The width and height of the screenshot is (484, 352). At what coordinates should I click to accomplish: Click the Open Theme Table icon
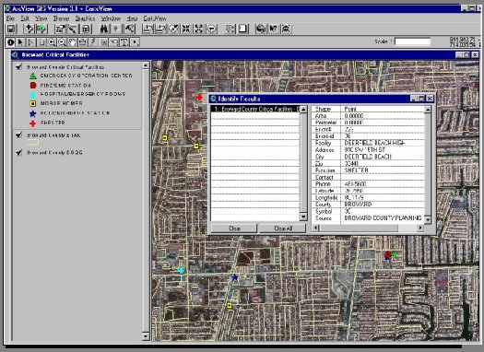point(86,29)
